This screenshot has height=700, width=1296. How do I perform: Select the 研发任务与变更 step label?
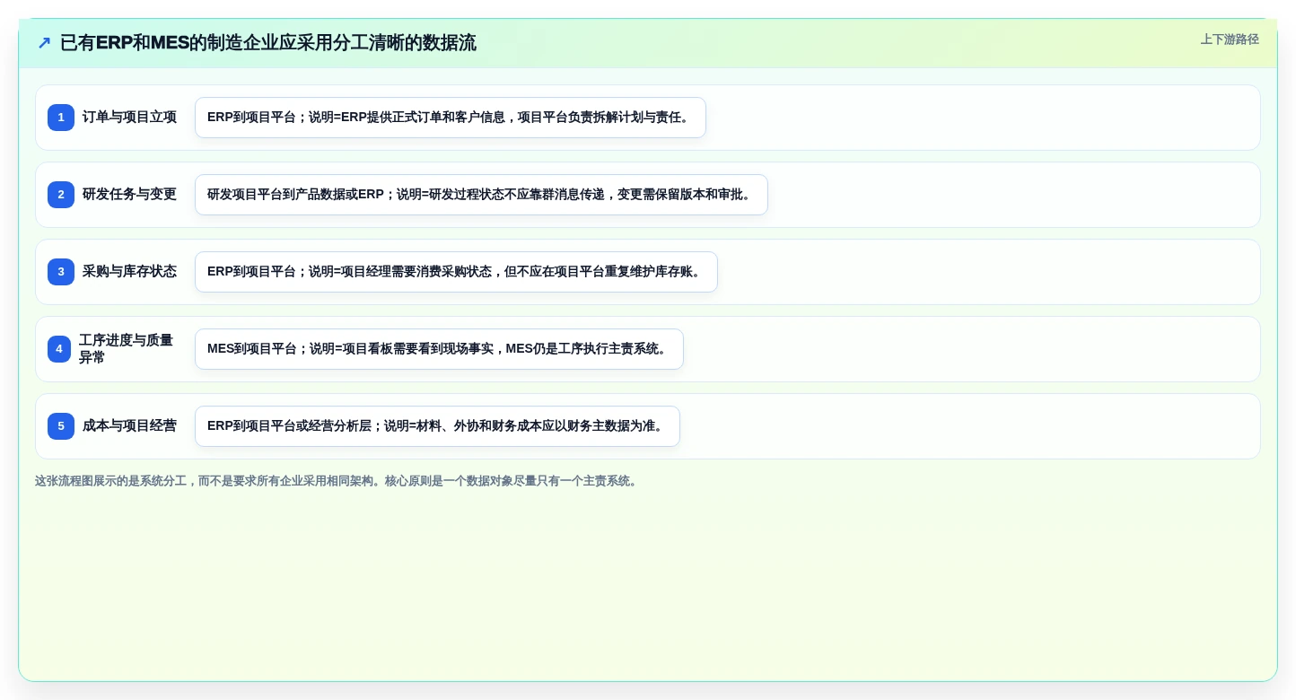coord(129,195)
